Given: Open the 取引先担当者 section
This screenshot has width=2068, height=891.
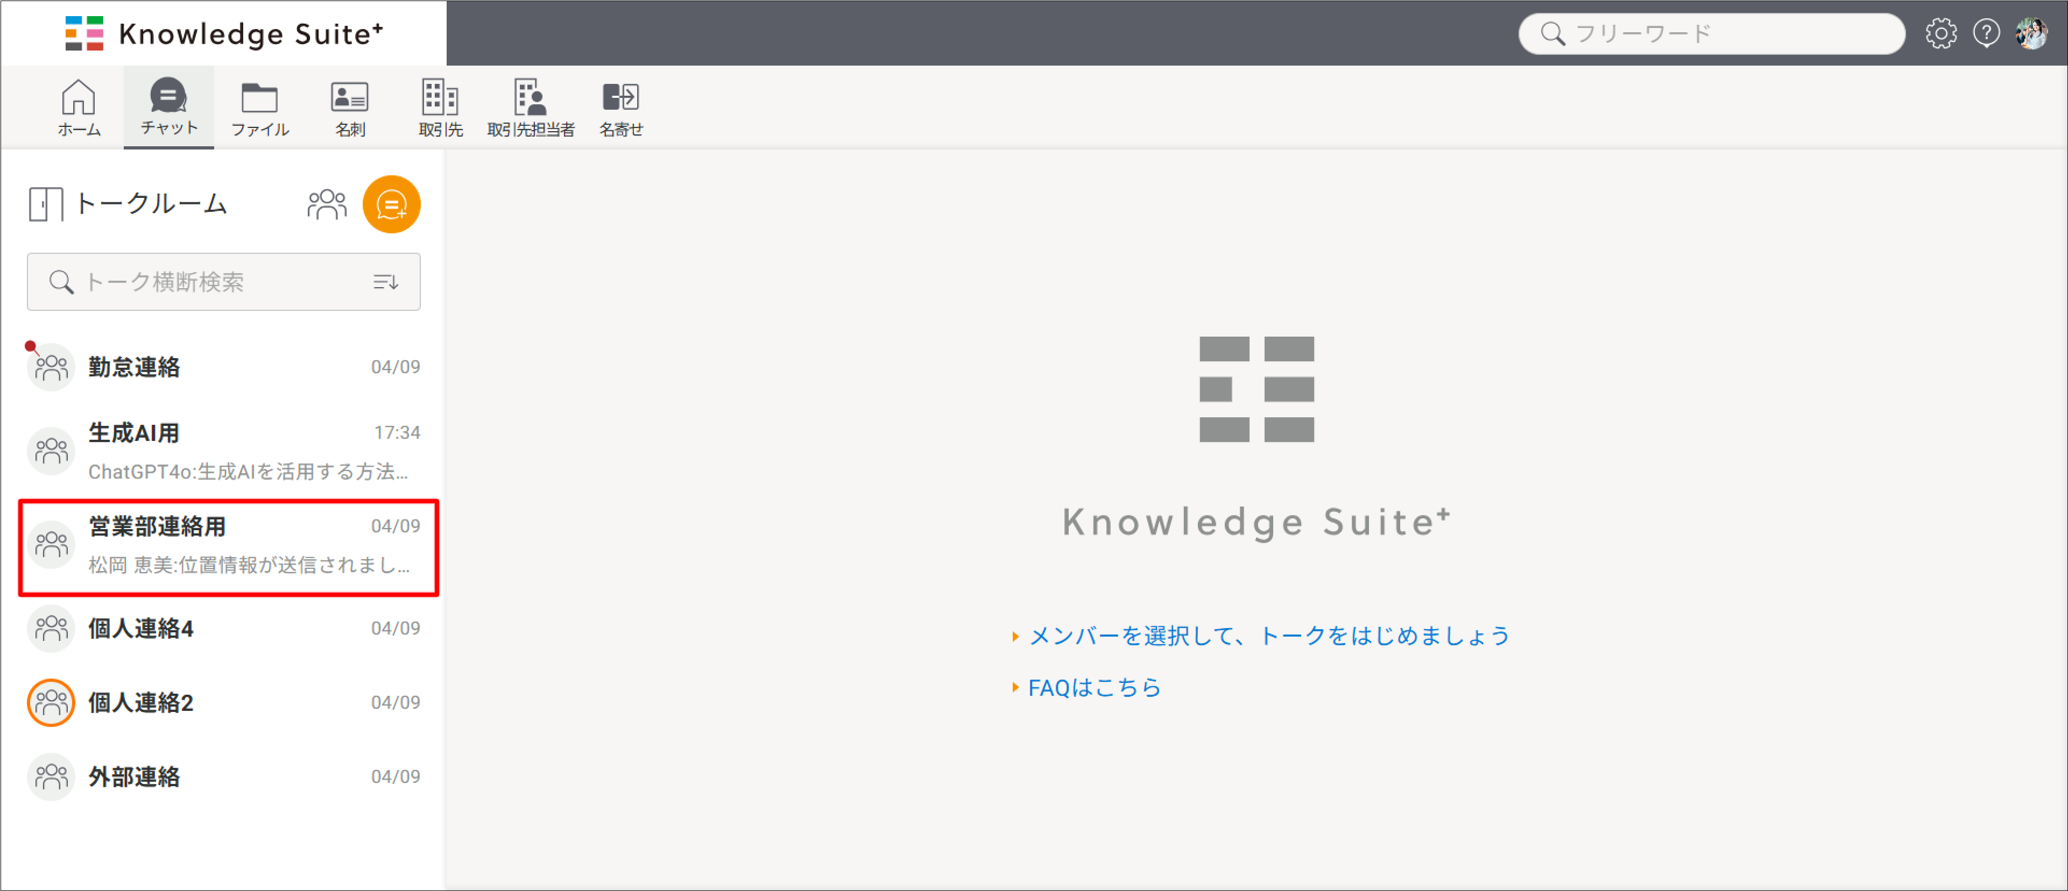Looking at the screenshot, I should (x=531, y=108).
